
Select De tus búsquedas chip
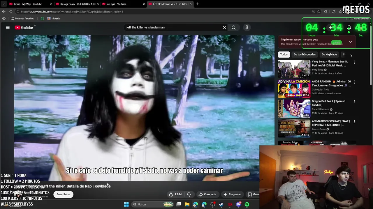(305, 54)
